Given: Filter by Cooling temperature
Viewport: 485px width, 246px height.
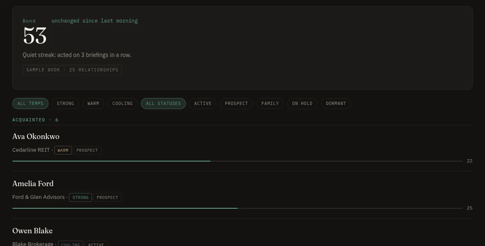Looking at the screenshot, I should pyautogui.click(x=122, y=103).
